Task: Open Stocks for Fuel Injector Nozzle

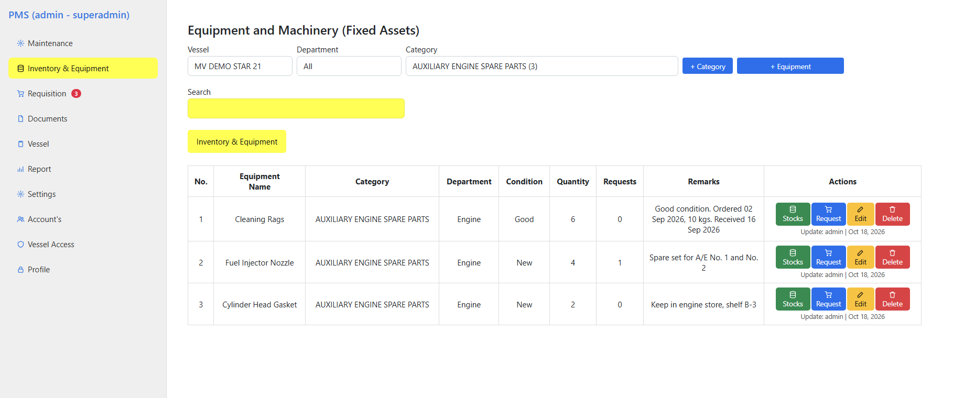Action: click(x=793, y=257)
